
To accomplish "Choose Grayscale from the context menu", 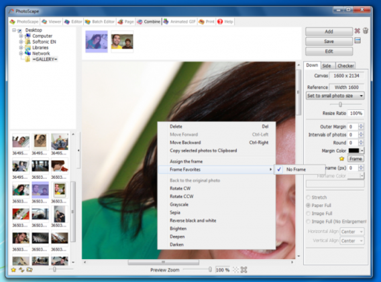I will click(179, 204).
